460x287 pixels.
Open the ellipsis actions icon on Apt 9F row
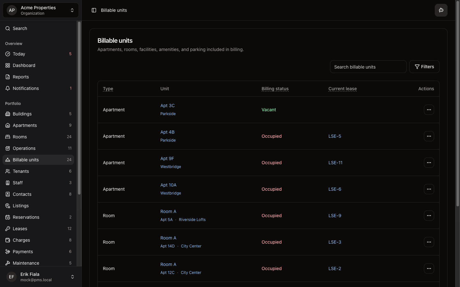(429, 163)
